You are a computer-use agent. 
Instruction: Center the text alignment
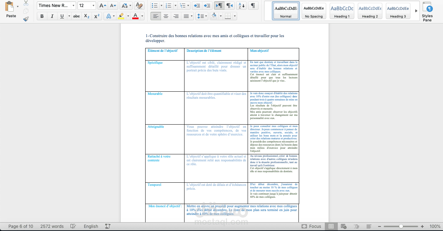(166, 16)
